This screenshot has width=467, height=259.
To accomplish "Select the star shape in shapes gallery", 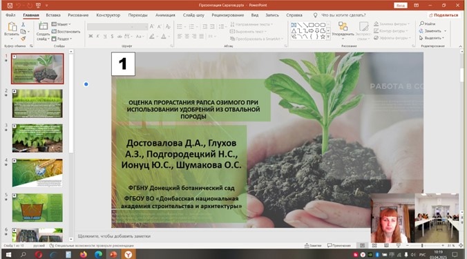I will [x=323, y=37].
